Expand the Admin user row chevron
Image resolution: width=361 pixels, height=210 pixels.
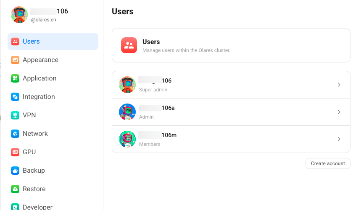(339, 112)
